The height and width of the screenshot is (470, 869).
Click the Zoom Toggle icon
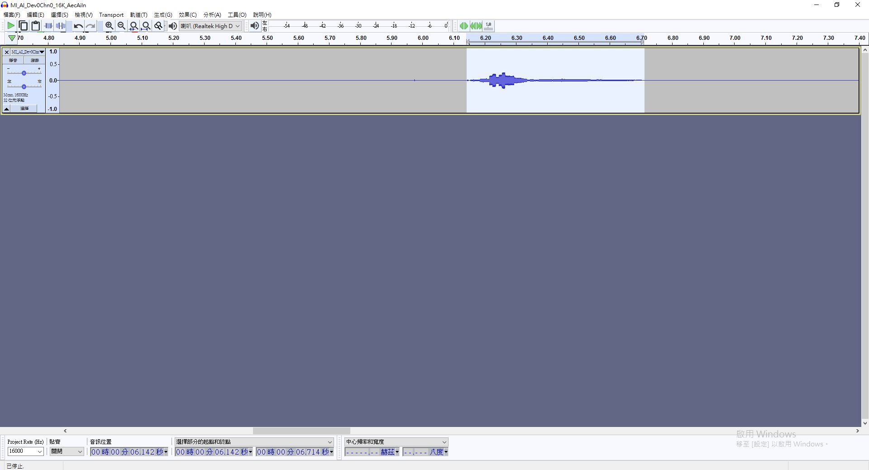[x=158, y=26]
